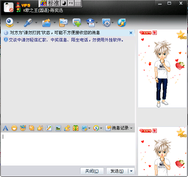Screen dimensions: 188x177
Task: Click the blue security shield icon
Action: click(6, 40)
